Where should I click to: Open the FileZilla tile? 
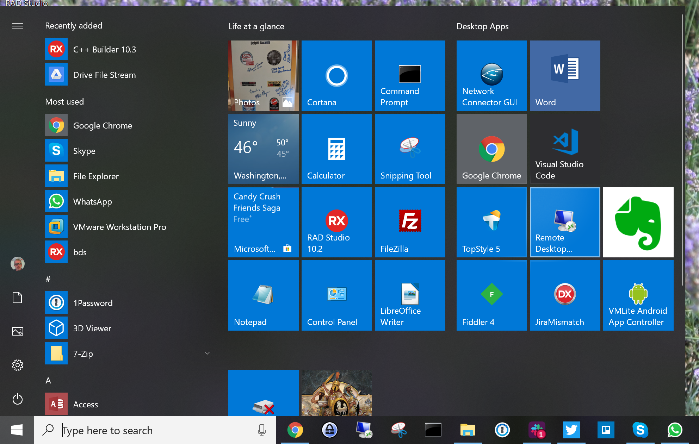[x=410, y=222]
